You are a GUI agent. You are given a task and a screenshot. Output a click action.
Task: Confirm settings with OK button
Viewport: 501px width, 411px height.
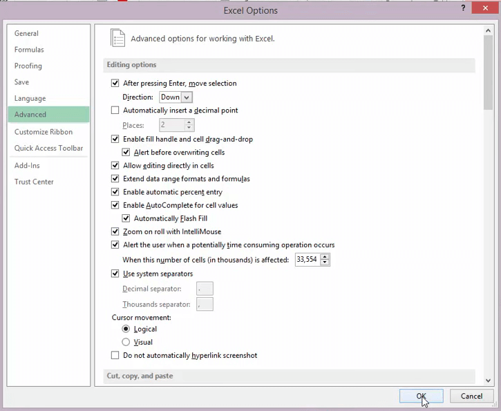click(x=421, y=396)
